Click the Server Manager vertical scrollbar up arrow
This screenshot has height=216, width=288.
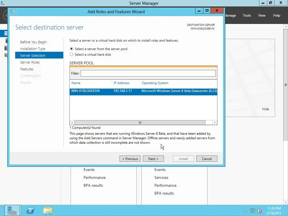click(286, 27)
